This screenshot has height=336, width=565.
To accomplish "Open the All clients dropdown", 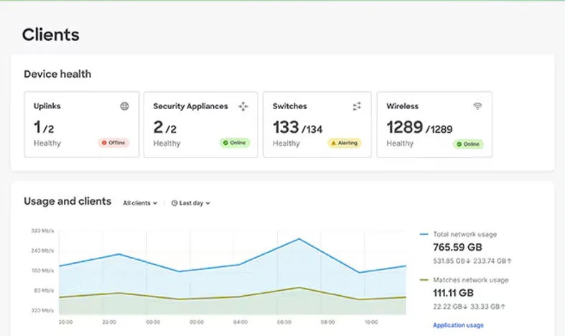I will tap(140, 203).
